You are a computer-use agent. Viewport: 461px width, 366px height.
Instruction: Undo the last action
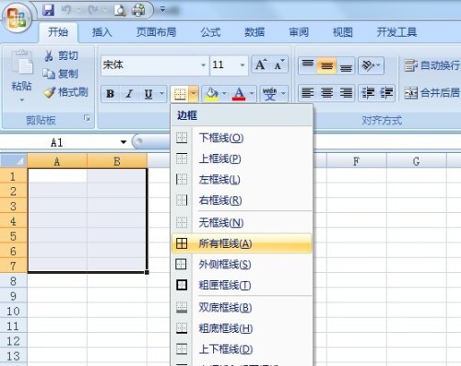point(66,10)
